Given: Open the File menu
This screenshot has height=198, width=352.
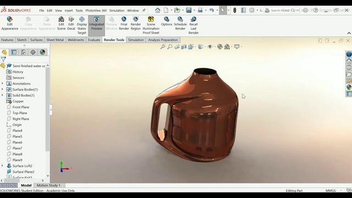Looking at the screenshot, I should (42, 10).
